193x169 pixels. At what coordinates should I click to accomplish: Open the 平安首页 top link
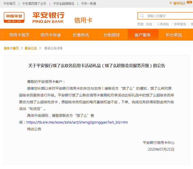[10, 4]
